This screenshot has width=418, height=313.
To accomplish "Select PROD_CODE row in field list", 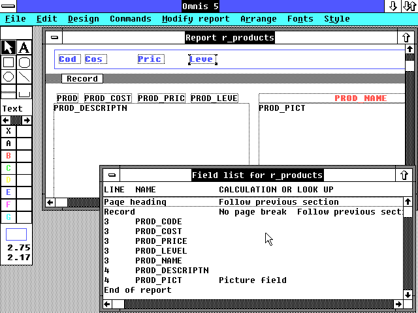I will coord(253,222).
